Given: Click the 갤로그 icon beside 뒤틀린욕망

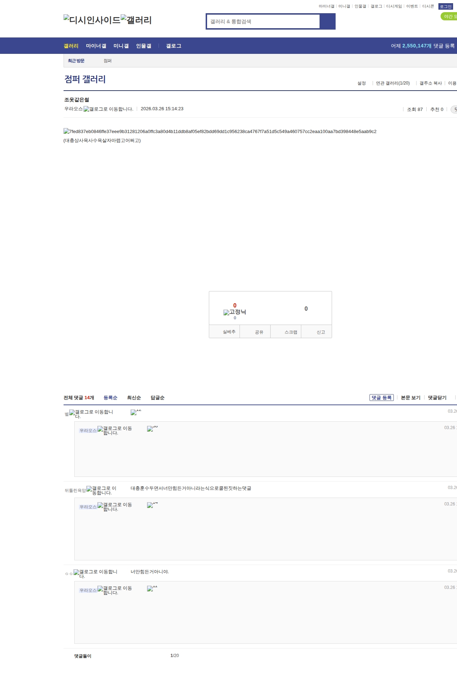Looking at the screenshot, I should [x=101, y=490].
